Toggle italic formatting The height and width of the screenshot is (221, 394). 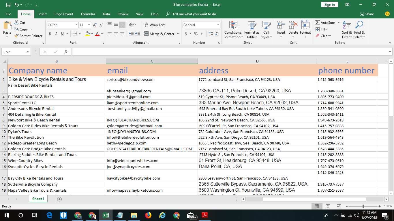56,34
